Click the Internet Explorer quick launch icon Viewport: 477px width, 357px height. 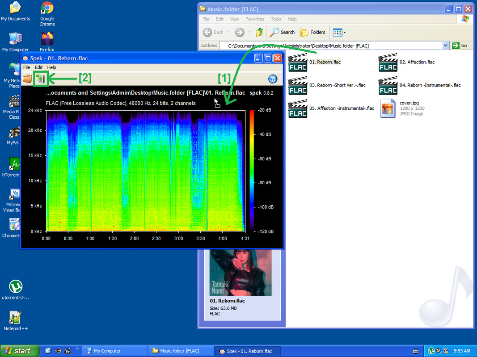[48, 351]
